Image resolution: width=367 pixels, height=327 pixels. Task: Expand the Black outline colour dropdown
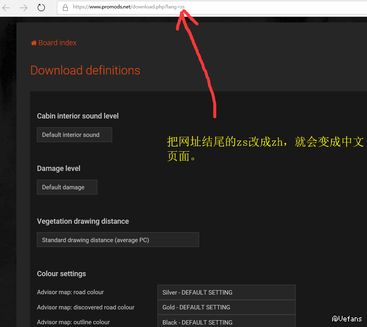click(226, 322)
